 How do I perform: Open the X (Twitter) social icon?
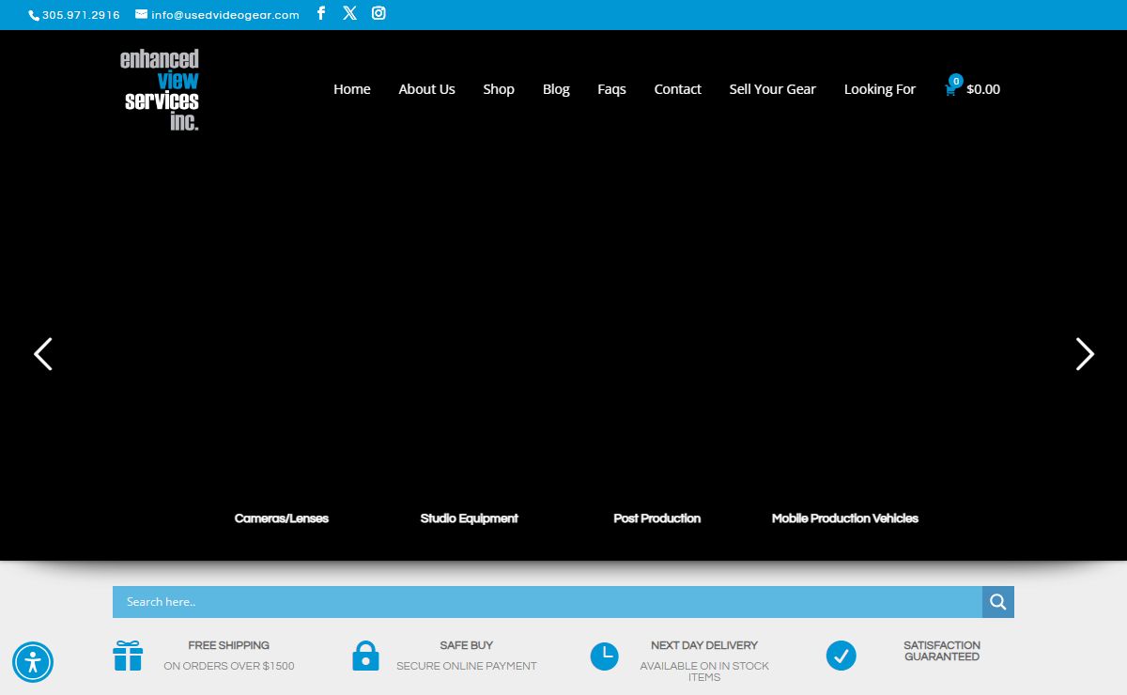point(349,13)
